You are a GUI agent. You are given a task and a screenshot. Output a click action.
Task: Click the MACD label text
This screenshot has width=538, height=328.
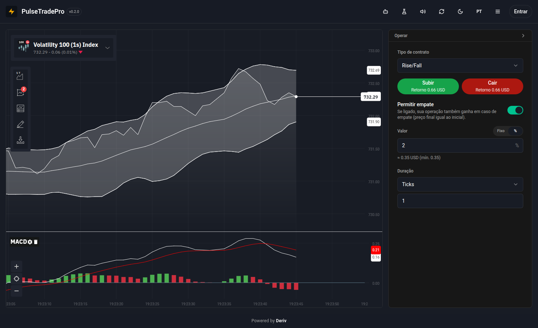coord(19,242)
